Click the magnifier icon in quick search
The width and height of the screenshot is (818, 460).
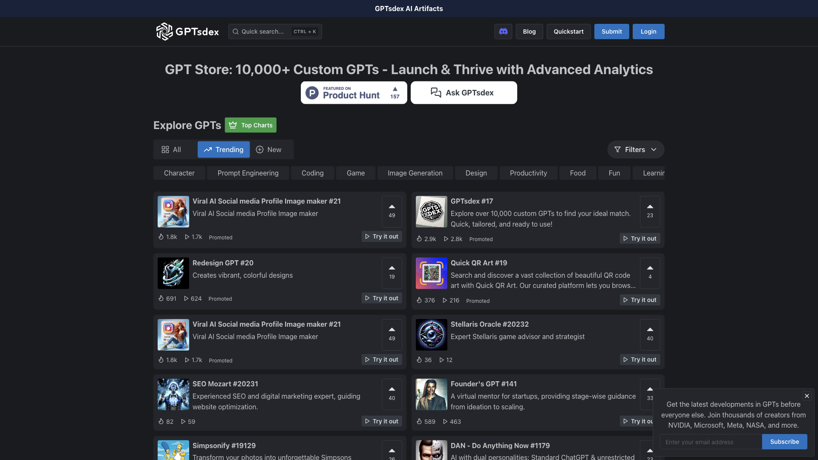[x=235, y=31]
